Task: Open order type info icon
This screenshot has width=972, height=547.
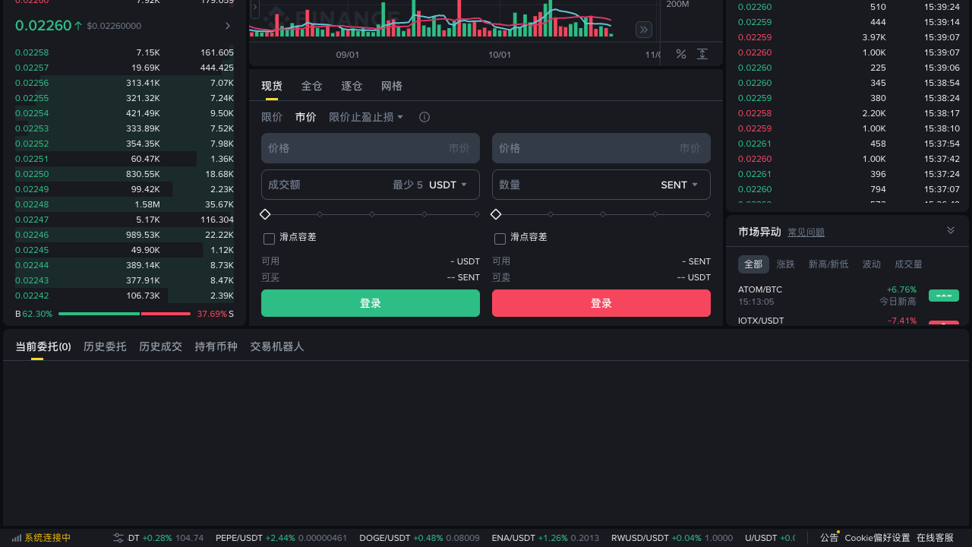Action: (424, 117)
